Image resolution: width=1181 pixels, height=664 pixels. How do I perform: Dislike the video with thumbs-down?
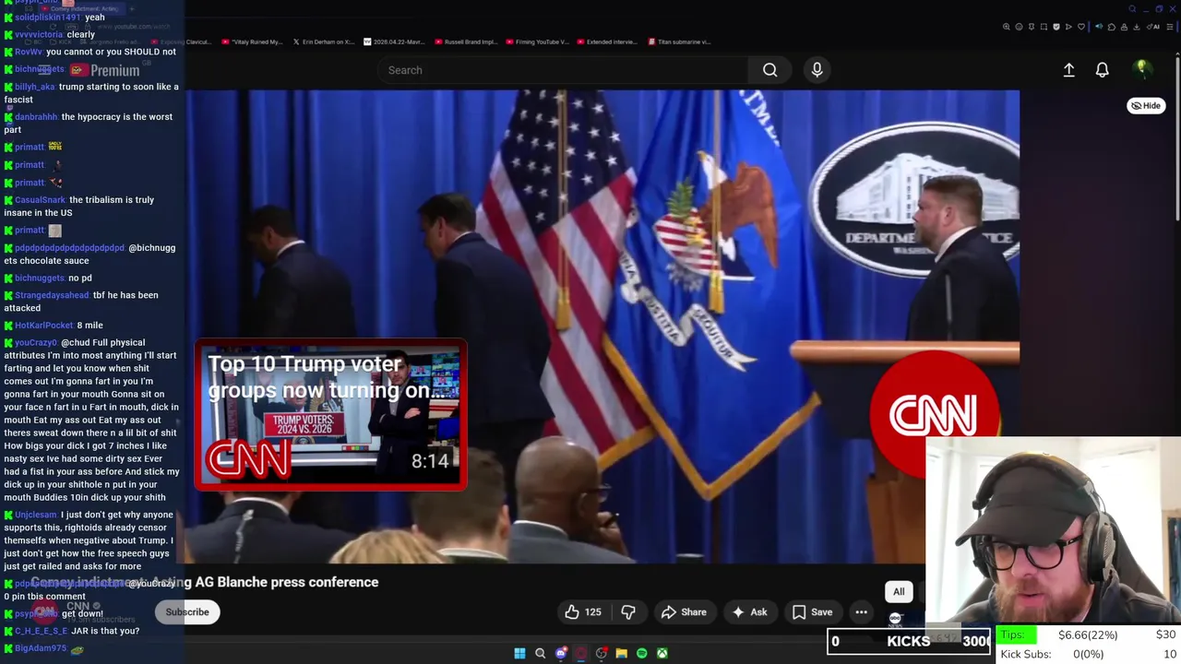click(x=628, y=612)
